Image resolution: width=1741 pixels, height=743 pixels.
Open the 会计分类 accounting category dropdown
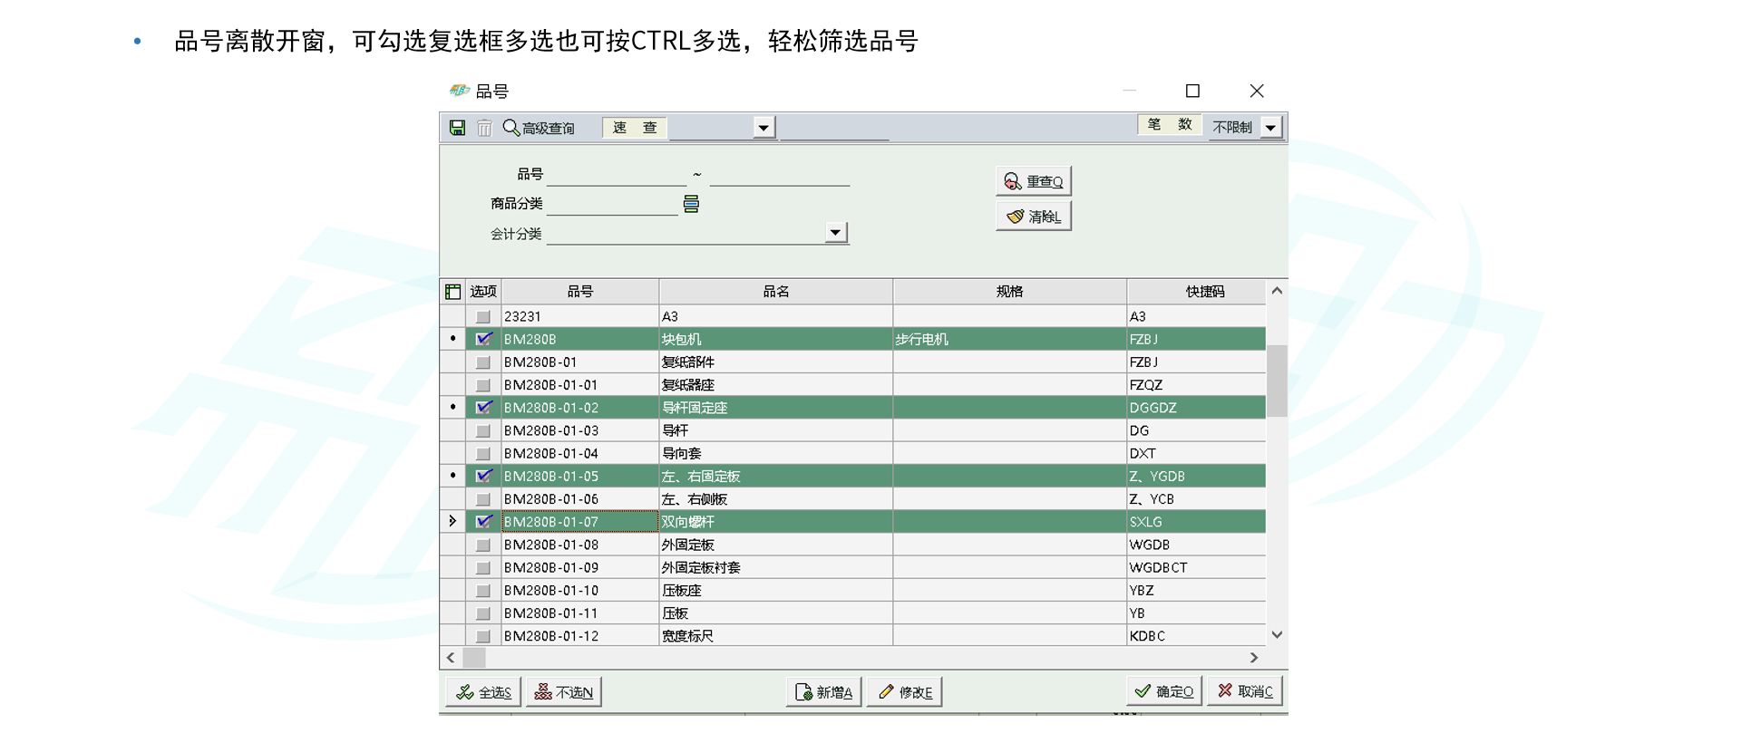pyautogui.click(x=834, y=233)
